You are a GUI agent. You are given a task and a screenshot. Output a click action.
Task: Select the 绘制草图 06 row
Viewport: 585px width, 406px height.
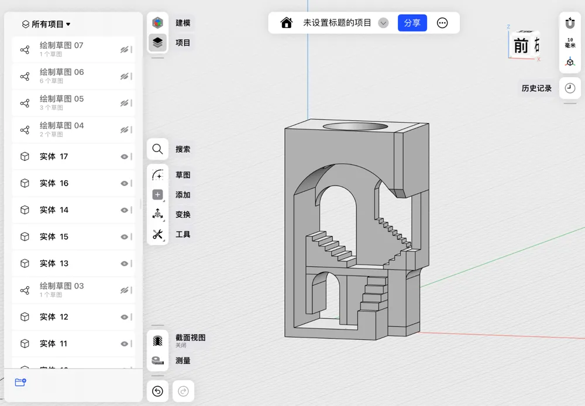(74, 76)
